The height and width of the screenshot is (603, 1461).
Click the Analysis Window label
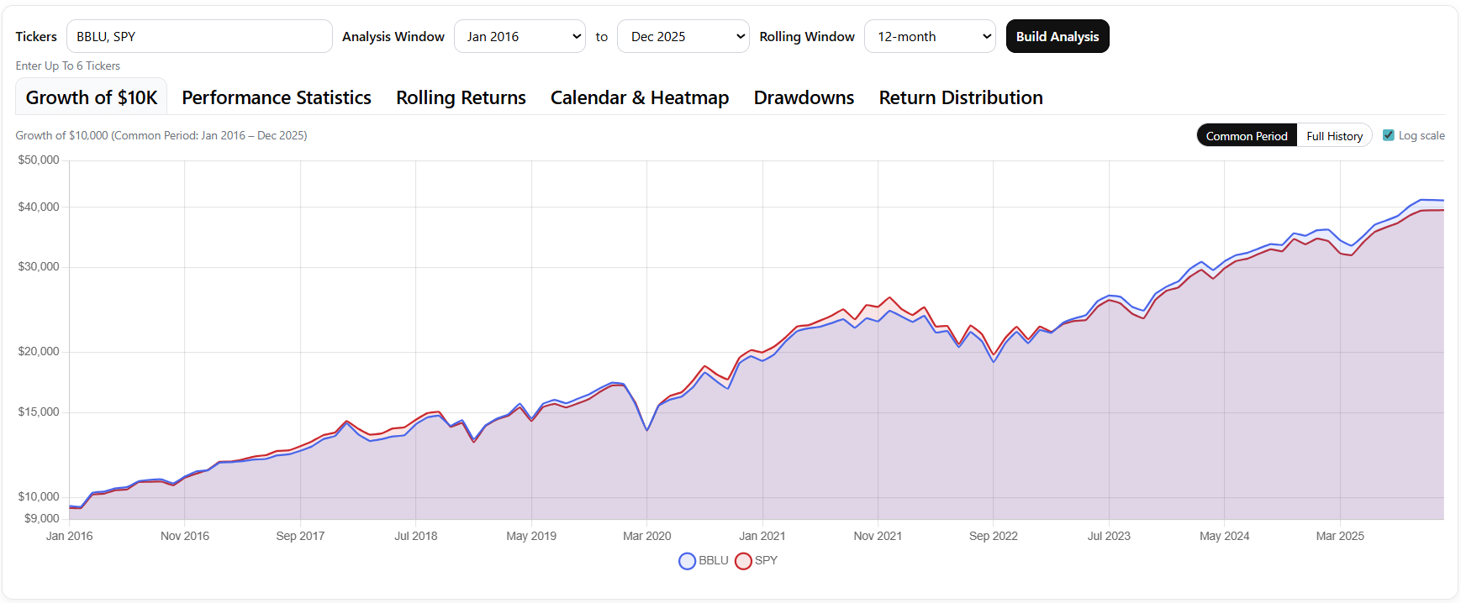click(x=393, y=36)
